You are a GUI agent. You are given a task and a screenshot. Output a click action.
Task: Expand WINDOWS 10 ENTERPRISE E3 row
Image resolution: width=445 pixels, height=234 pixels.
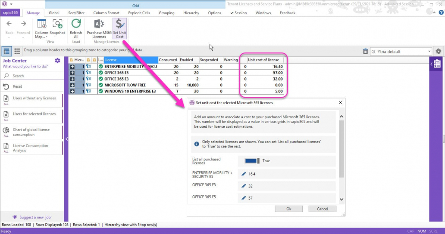click(x=72, y=91)
